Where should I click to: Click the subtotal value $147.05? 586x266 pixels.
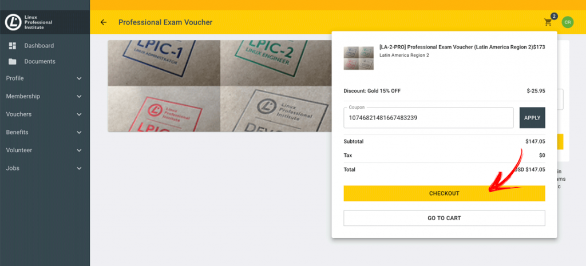pos(535,142)
